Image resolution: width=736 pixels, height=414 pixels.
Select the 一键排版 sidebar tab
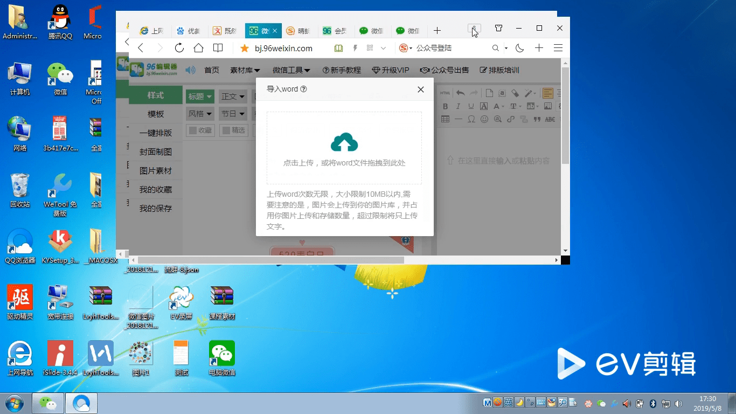coord(156,133)
